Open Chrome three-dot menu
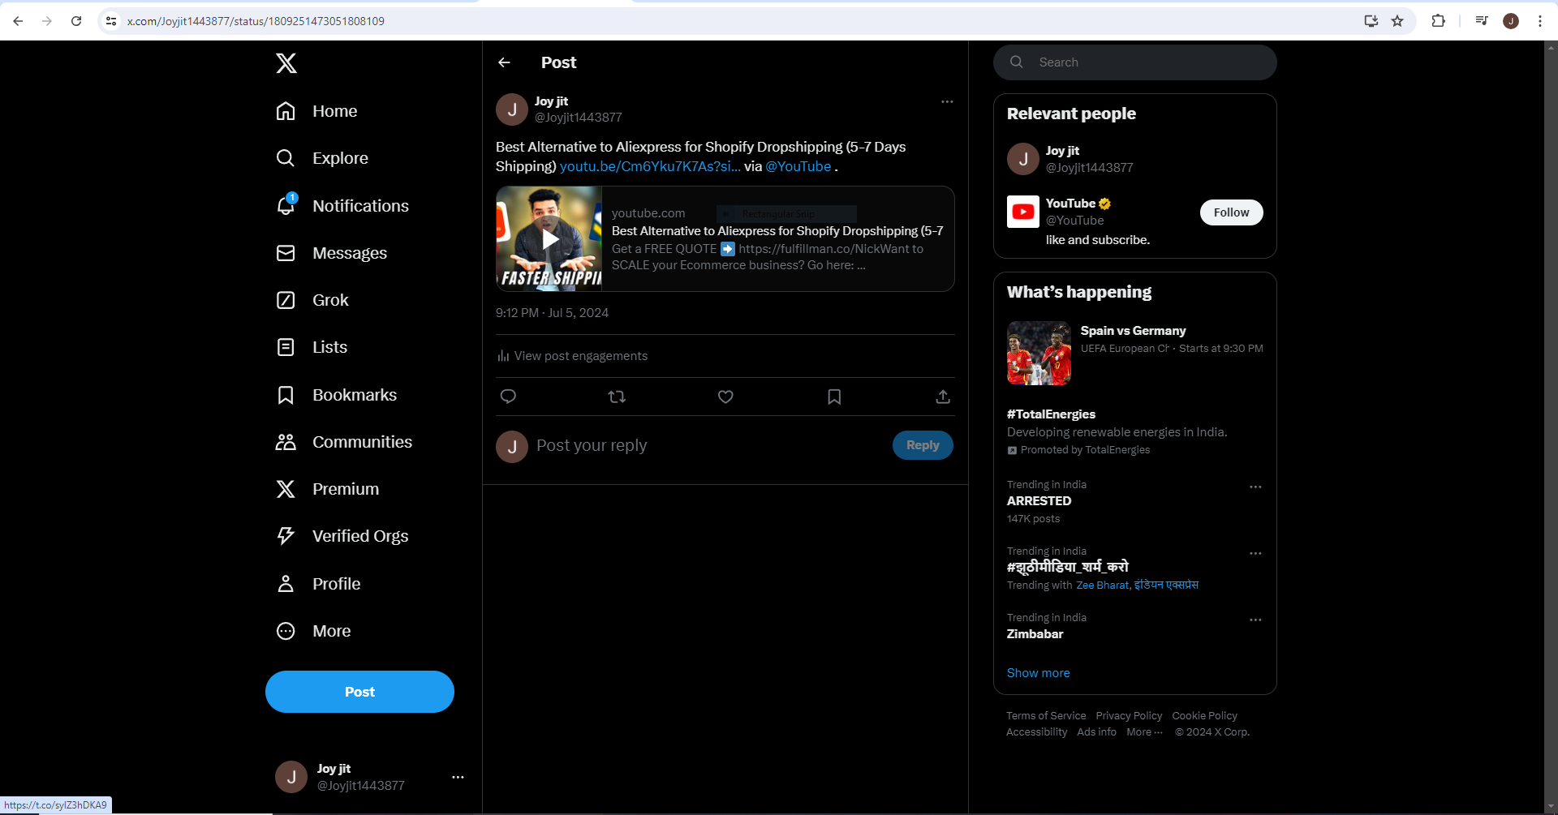Image resolution: width=1558 pixels, height=815 pixels. tap(1540, 21)
